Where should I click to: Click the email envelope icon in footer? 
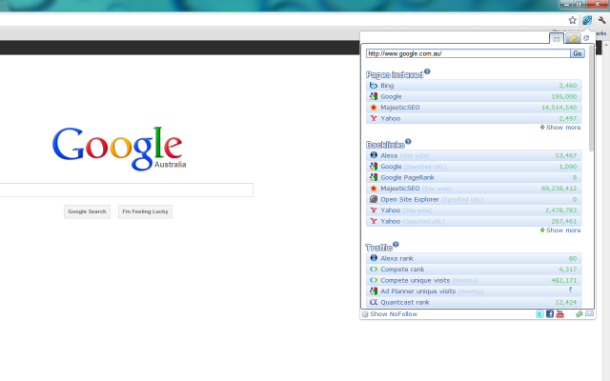(590, 313)
